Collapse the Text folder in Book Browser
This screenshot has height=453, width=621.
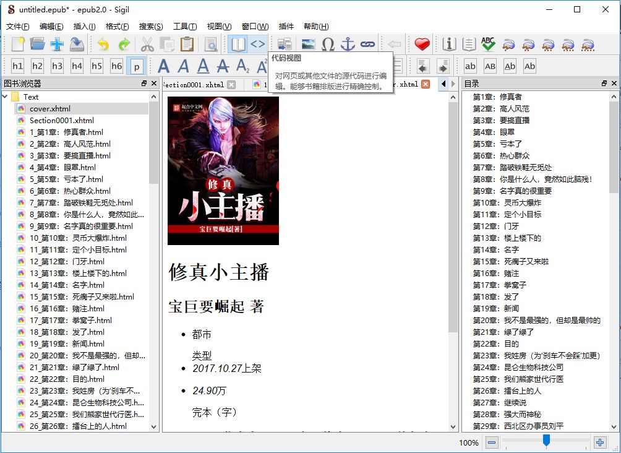[x=5, y=97]
